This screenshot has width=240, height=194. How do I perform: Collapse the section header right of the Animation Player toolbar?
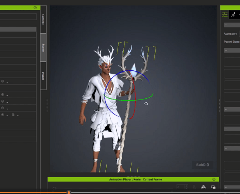coord(232,187)
